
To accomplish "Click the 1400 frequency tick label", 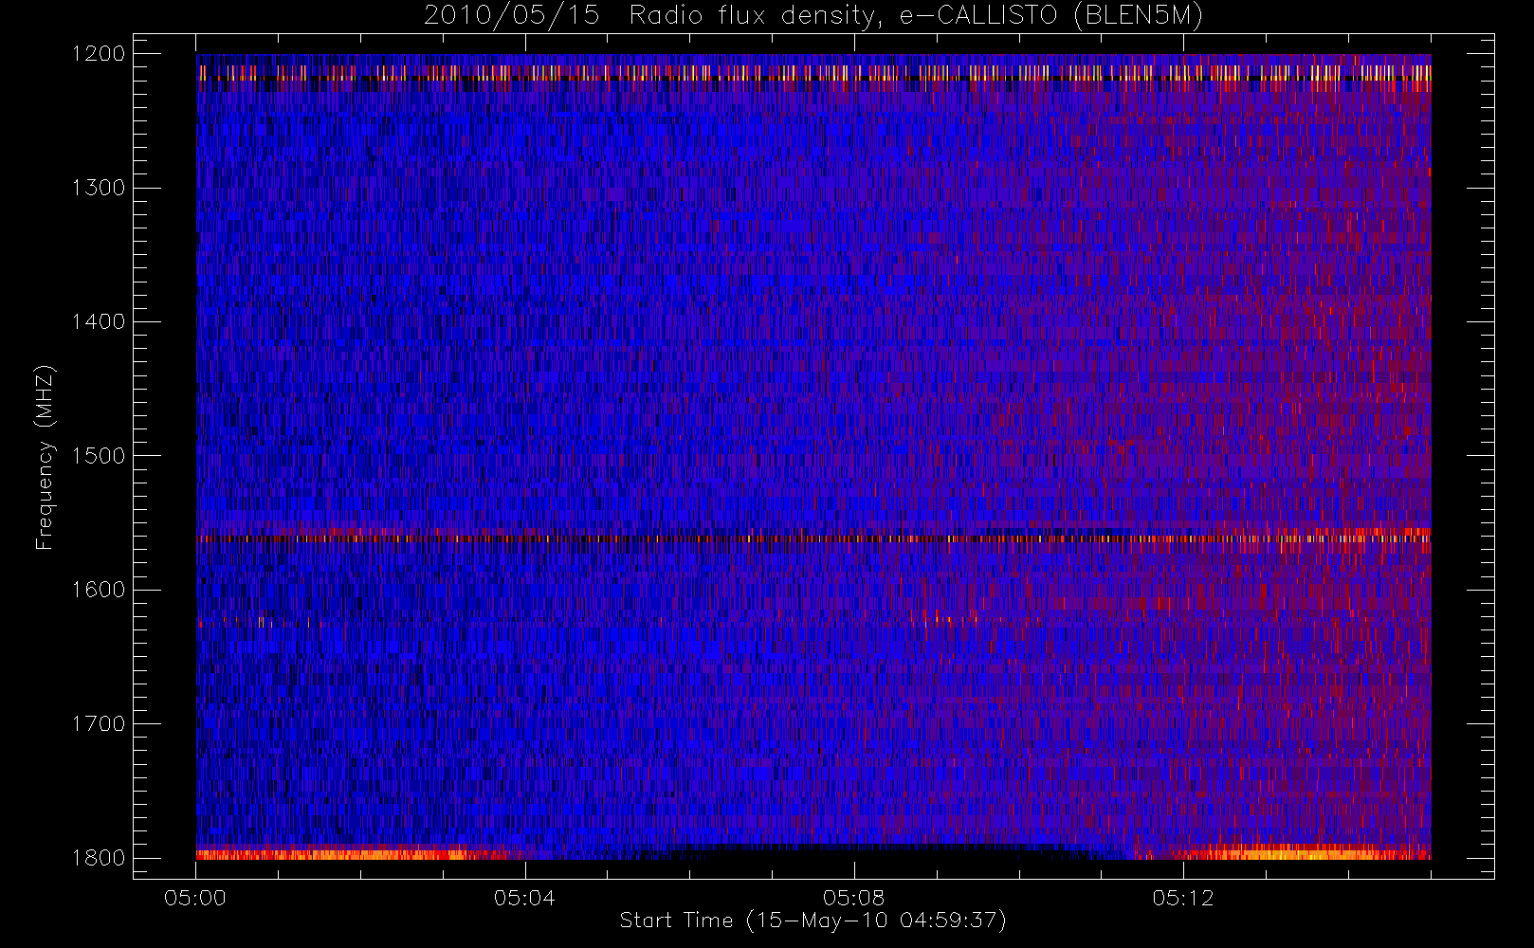I will pyautogui.click(x=99, y=322).
